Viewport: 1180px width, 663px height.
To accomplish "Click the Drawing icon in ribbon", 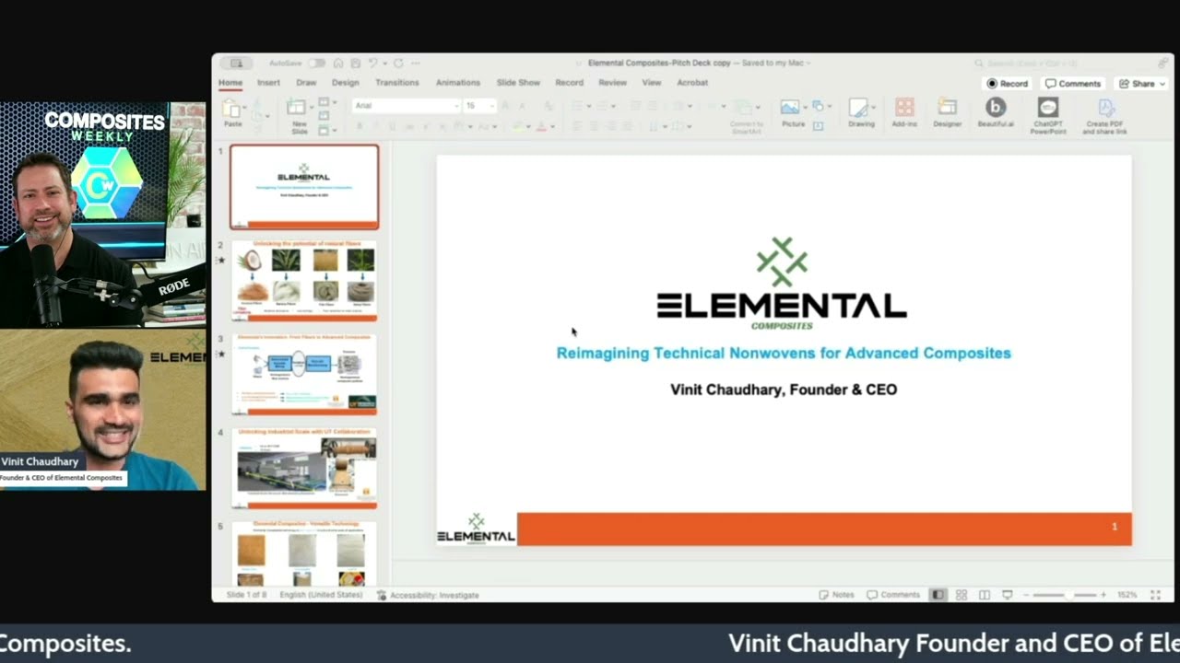I will [x=858, y=108].
